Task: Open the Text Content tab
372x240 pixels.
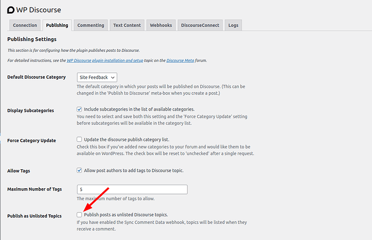Action: point(127,25)
